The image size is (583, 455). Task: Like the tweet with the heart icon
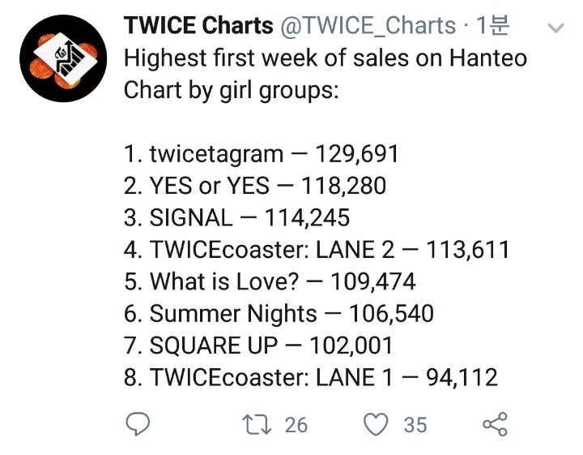tap(376, 423)
